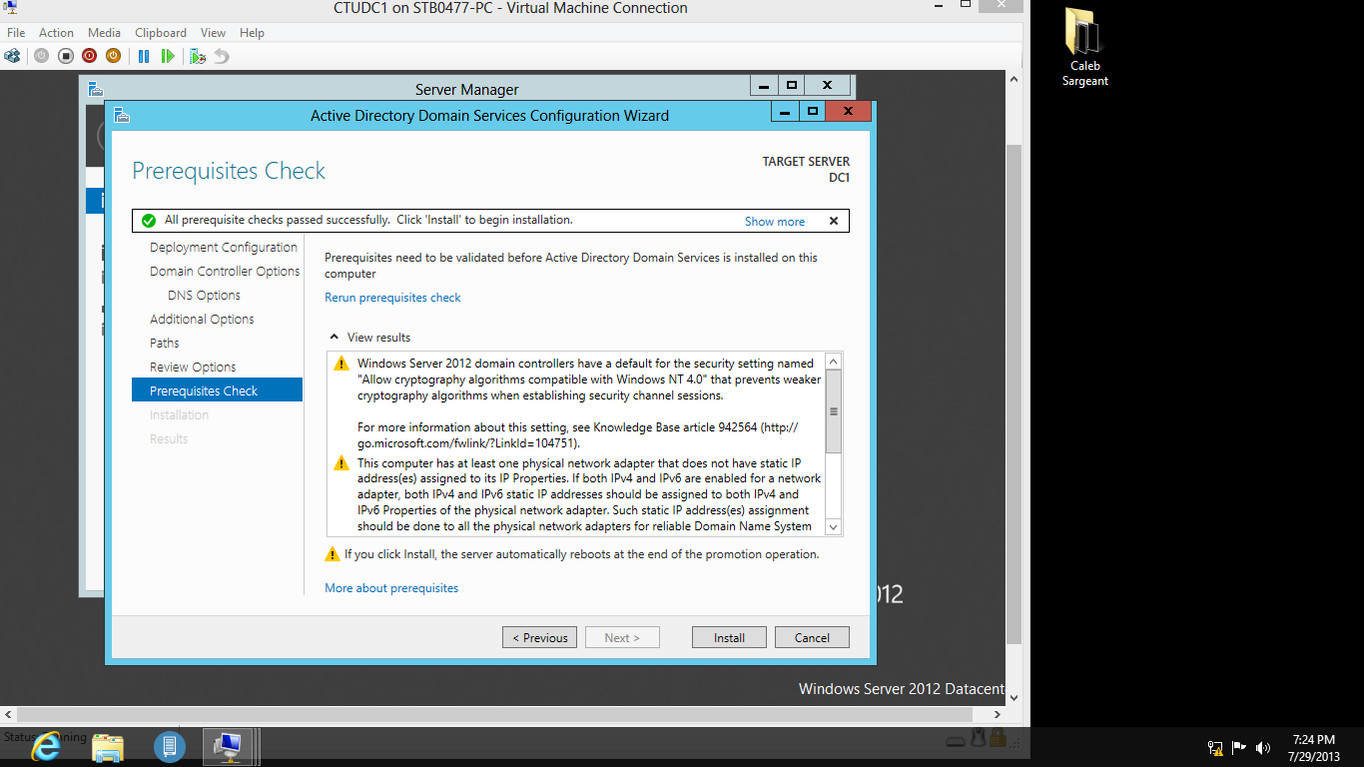The image size is (1364, 767).
Task: Go to the Domain Controller Options step
Action: click(225, 271)
